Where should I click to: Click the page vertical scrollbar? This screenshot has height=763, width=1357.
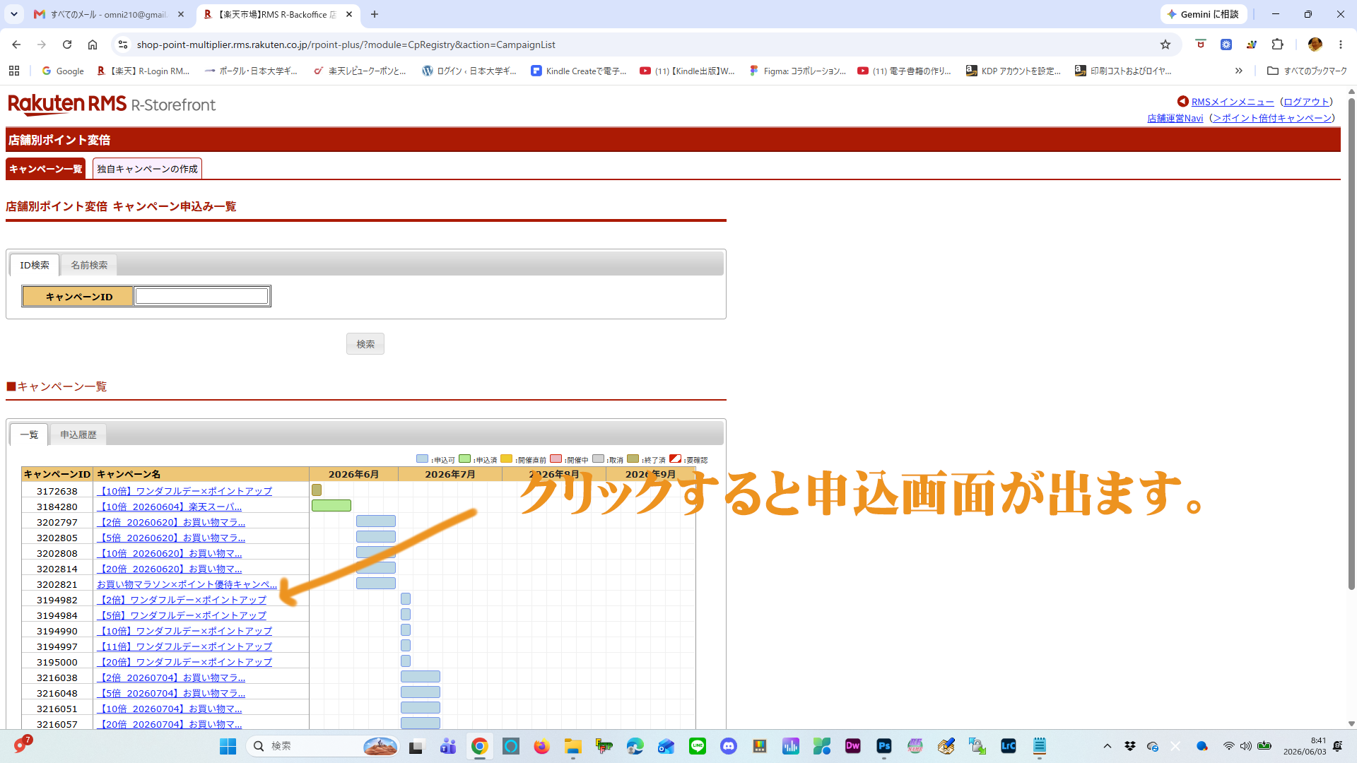[x=1351, y=343]
